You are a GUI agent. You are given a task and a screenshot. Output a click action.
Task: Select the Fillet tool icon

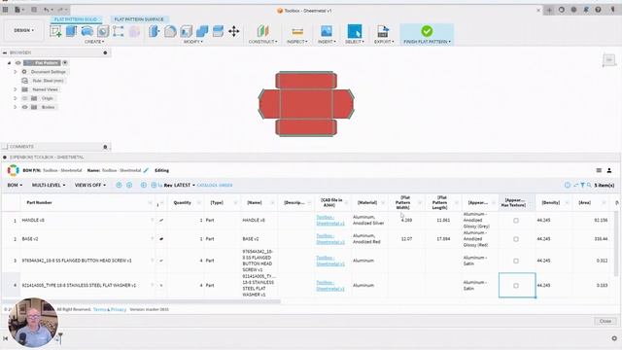click(170, 31)
